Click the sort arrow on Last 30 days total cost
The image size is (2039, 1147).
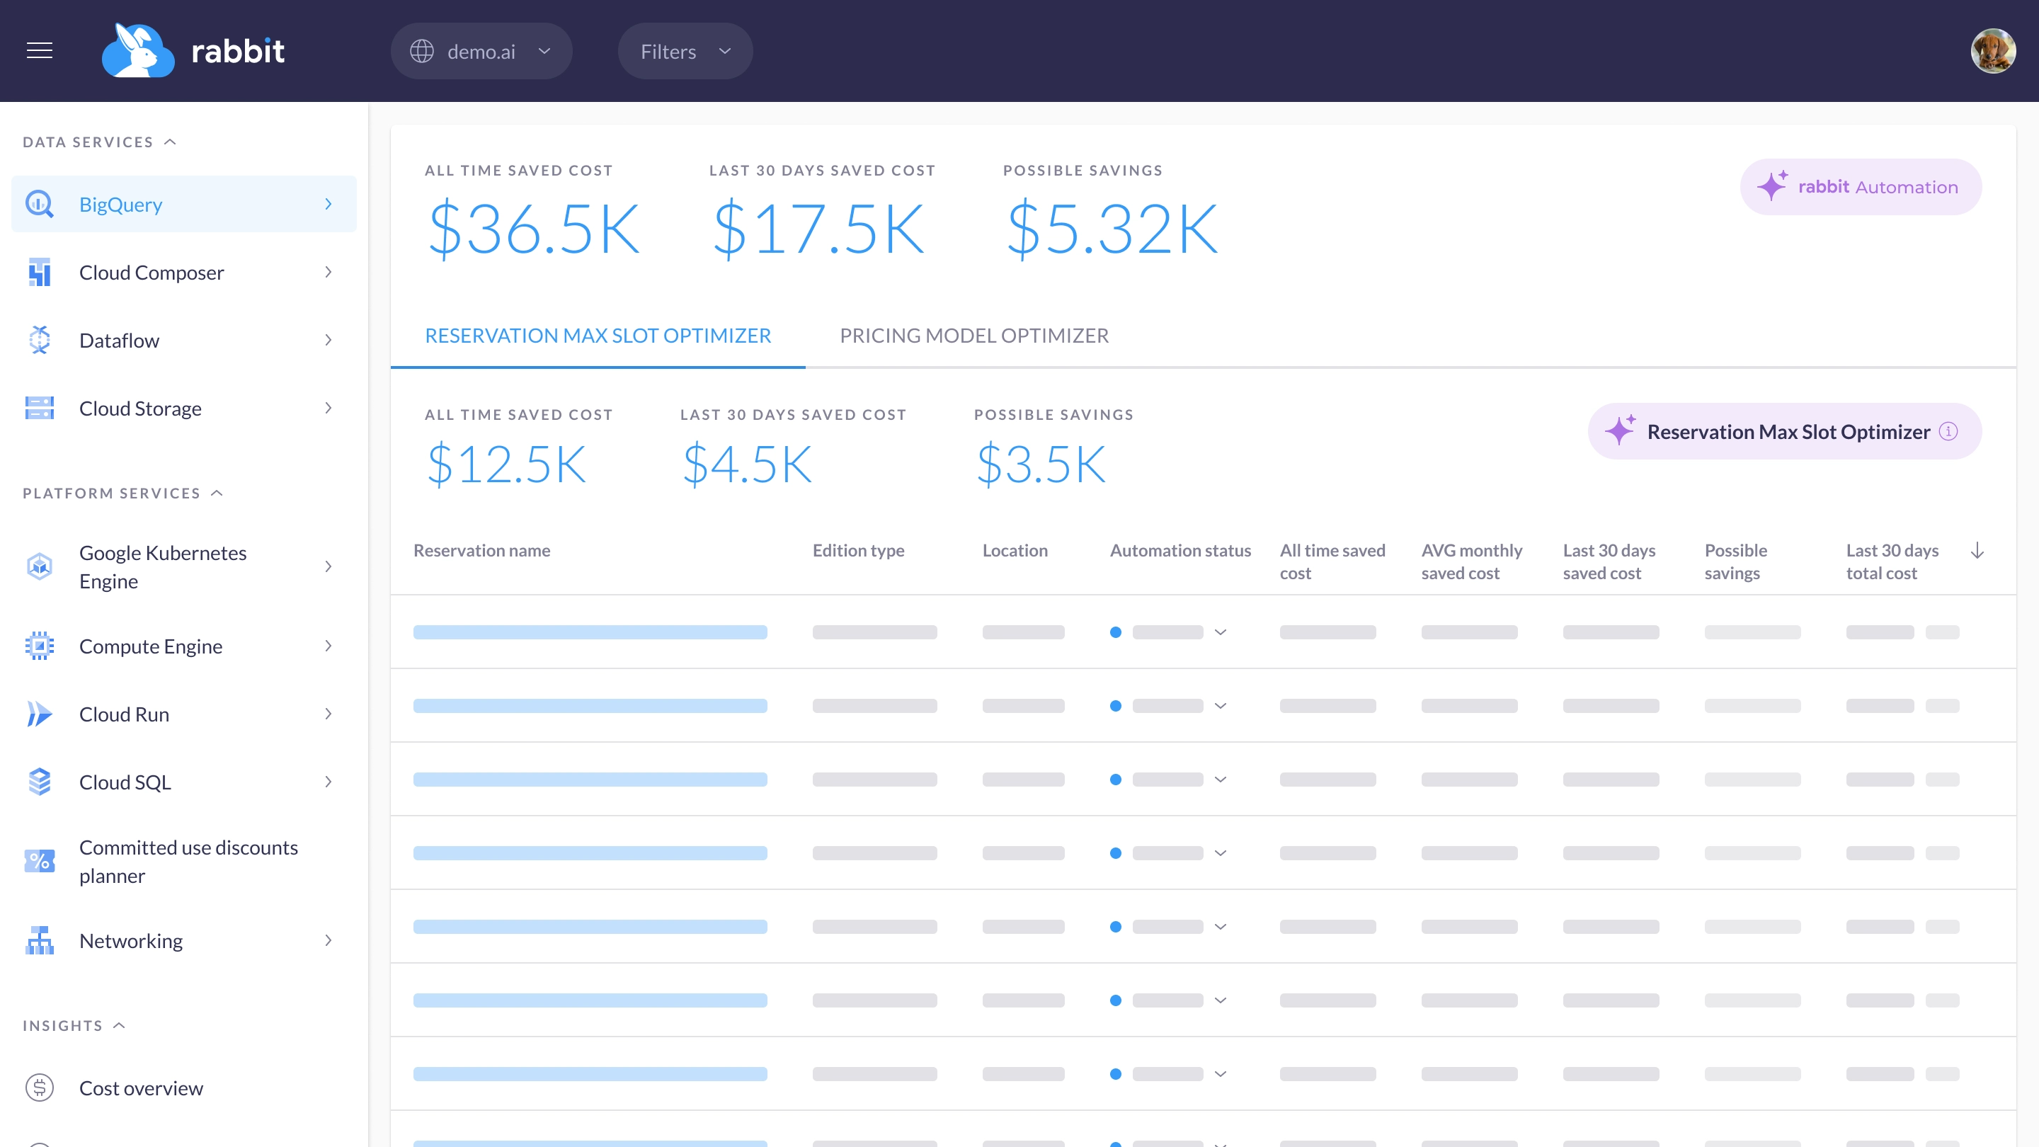(1977, 550)
